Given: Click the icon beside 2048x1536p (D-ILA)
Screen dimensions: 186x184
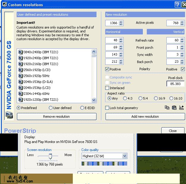Looking at the screenshot, I should [21, 82].
